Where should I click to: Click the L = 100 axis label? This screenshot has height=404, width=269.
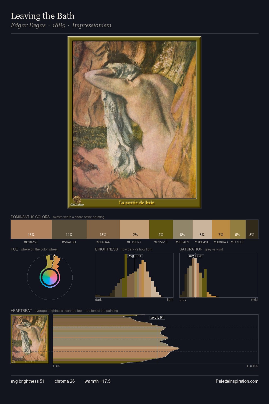[x=253, y=366]
